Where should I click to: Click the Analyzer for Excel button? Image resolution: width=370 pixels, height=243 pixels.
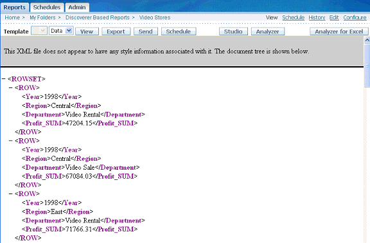point(339,32)
